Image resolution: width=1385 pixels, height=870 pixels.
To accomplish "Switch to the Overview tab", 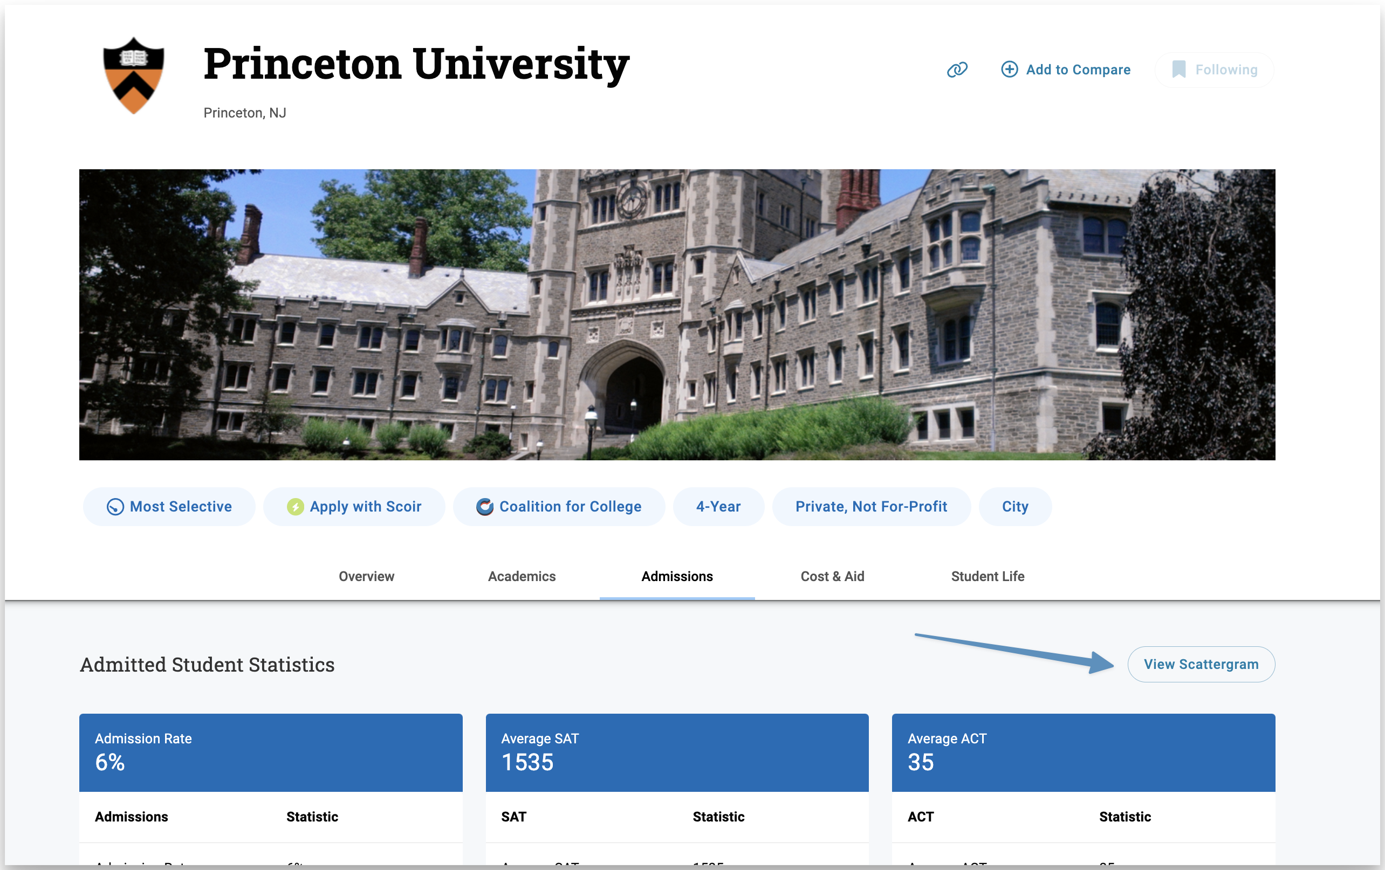I will 366,576.
